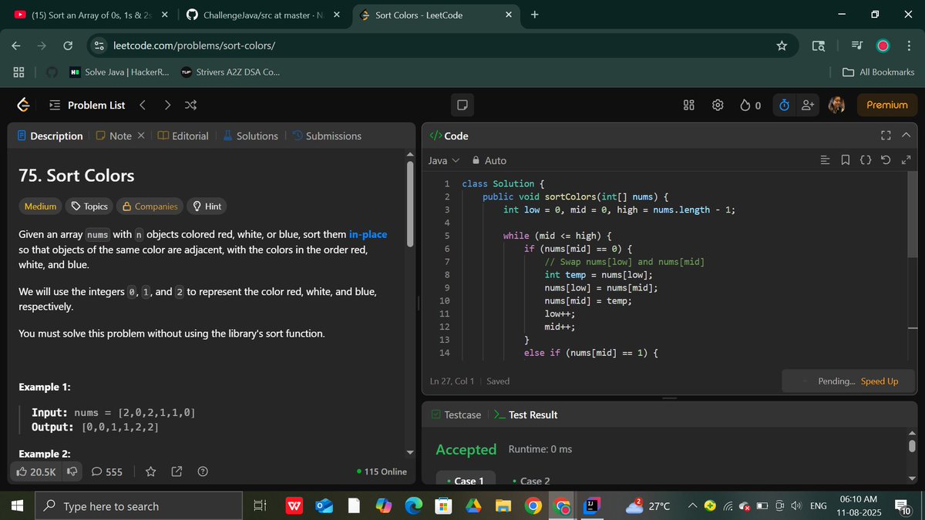Show the Companies tag

point(150,206)
